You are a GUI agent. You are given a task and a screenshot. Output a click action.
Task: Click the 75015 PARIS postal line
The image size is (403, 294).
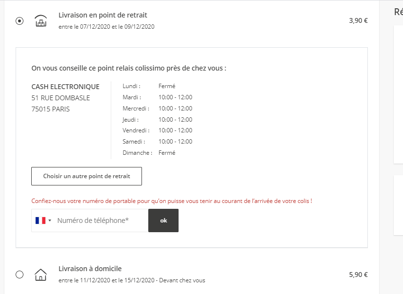click(50, 109)
